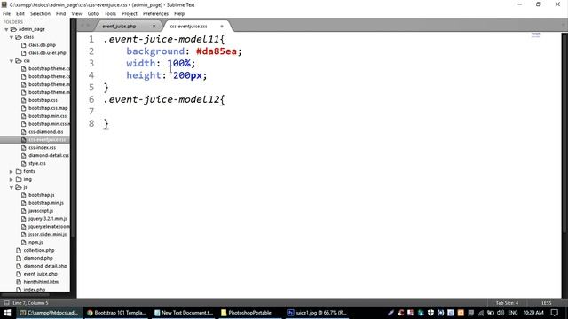Open the Help menu
The width and height of the screenshot is (568, 319).
coord(179,14)
